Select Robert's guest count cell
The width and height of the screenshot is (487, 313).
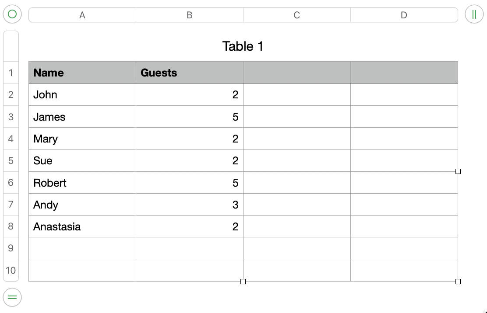189,183
